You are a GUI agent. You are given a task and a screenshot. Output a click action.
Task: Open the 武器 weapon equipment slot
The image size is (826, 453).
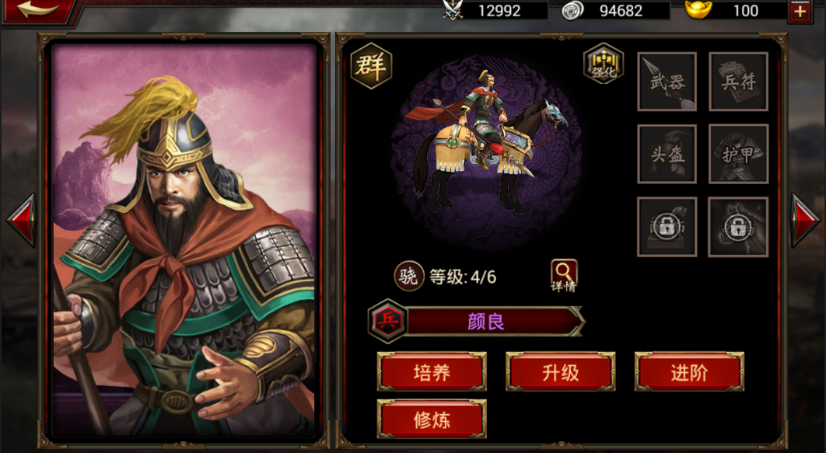667,82
